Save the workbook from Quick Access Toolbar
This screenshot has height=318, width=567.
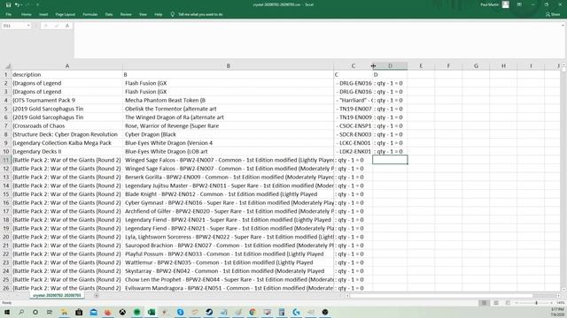coord(8,4)
